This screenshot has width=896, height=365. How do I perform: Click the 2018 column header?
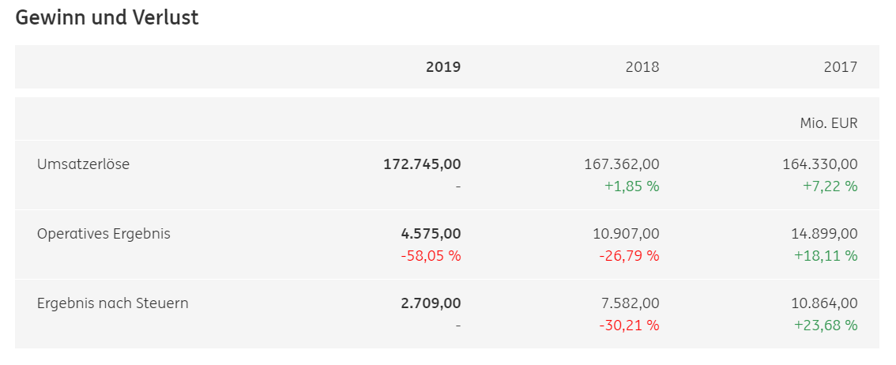[642, 67]
